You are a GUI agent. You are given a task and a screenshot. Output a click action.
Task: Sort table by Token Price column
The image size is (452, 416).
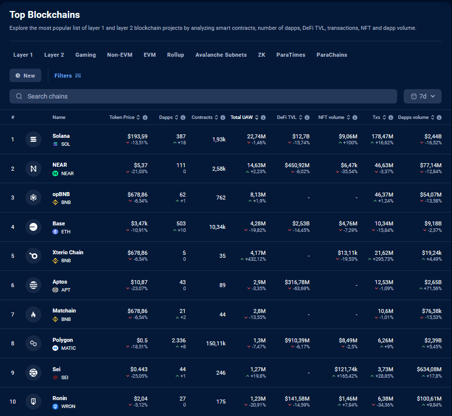(x=138, y=117)
